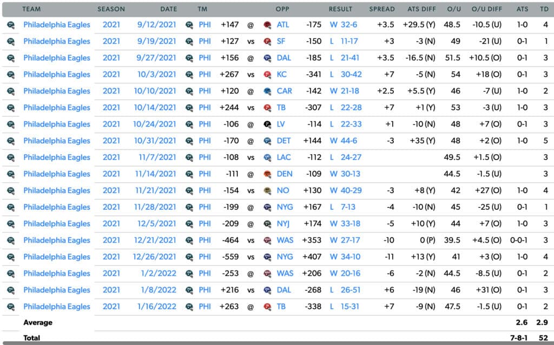This screenshot has width=554, height=345.
Task: Open Philadelphia Eagles link in 12/26/2021 row
Action: coord(56,257)
